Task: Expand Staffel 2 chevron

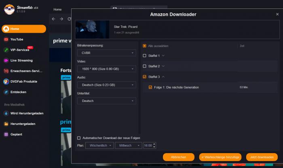Action: point(163,66)
